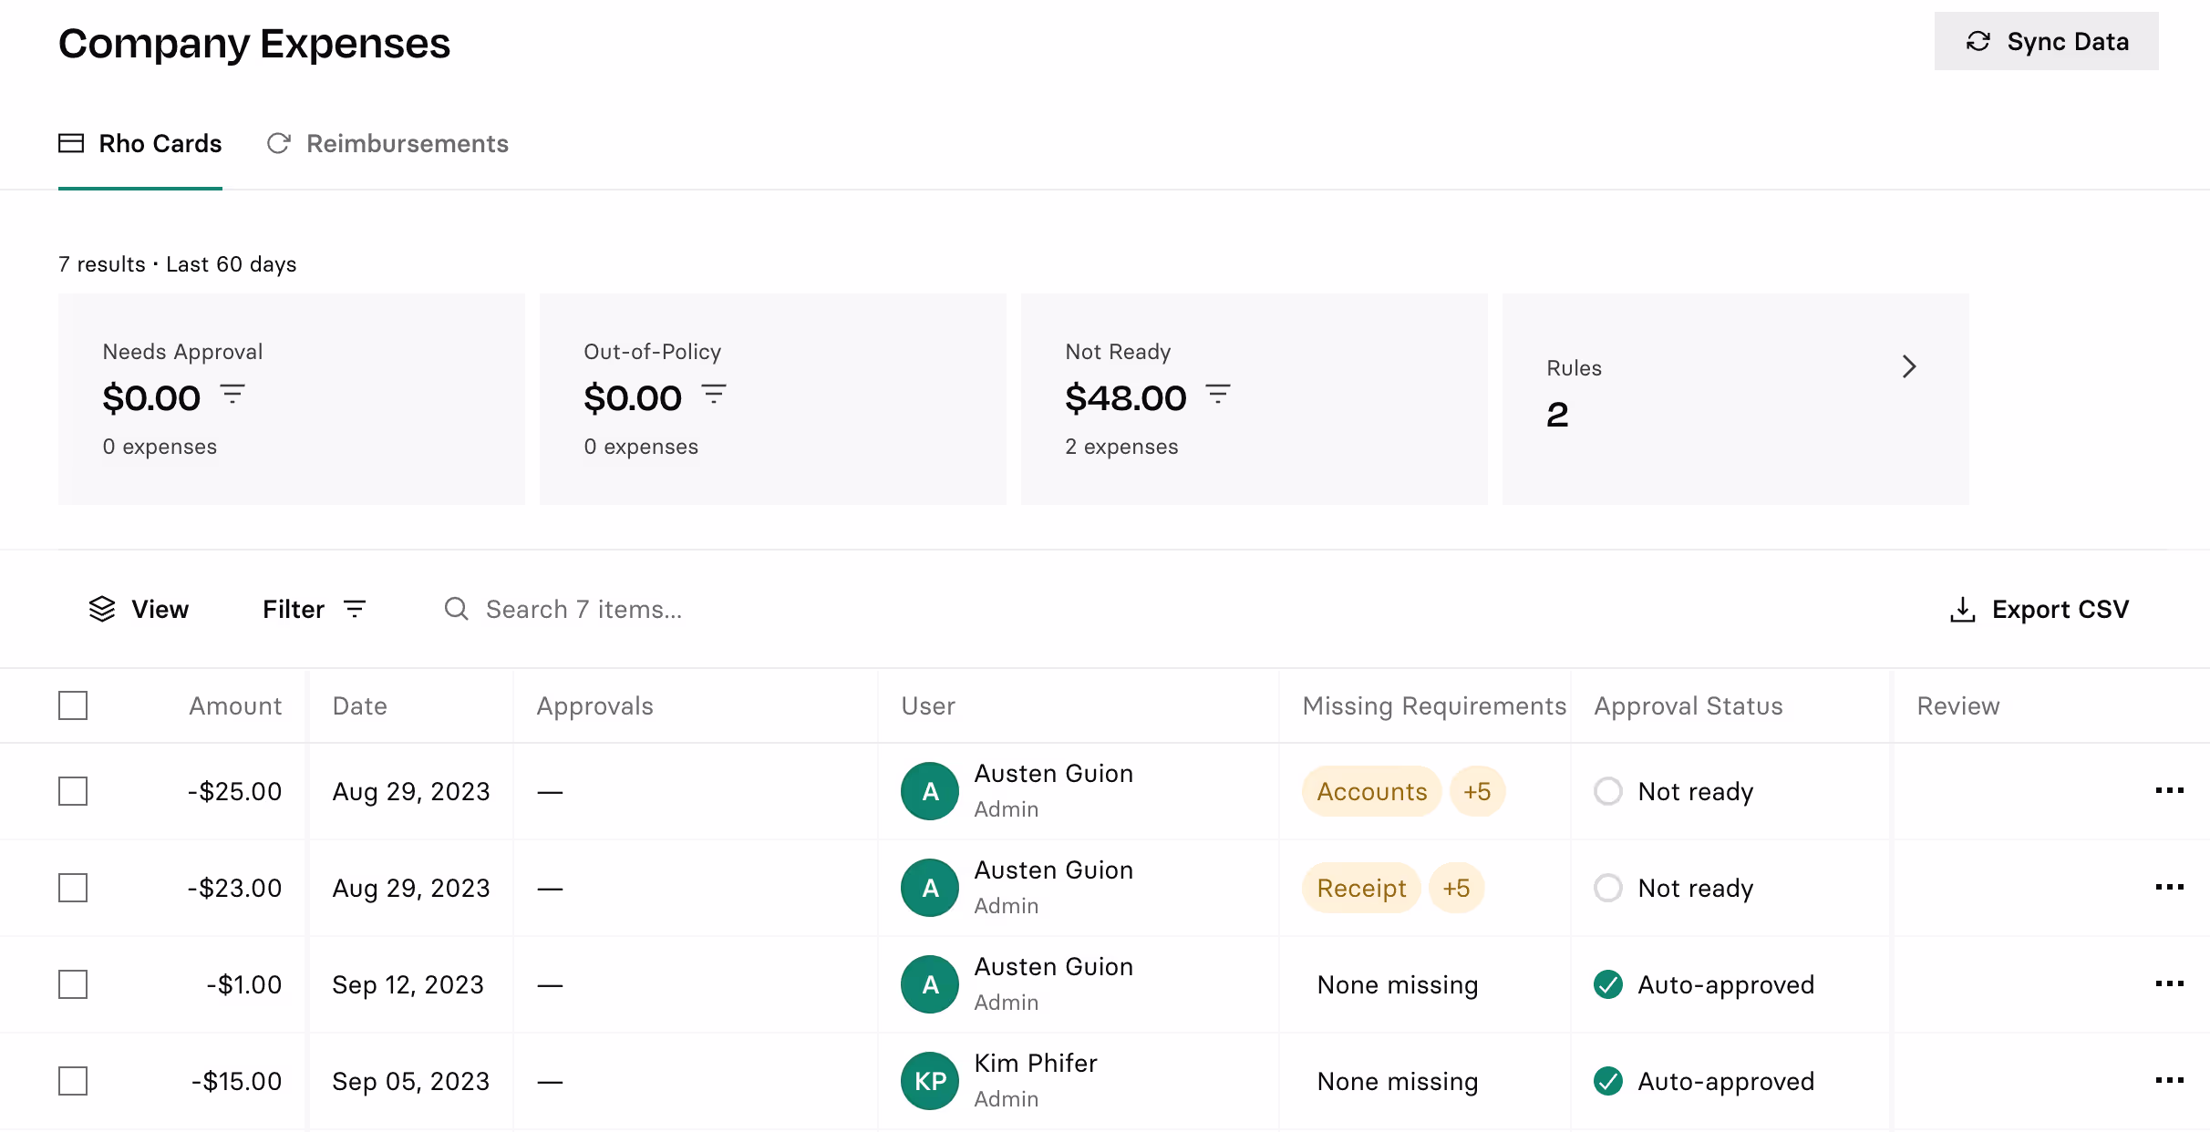Open the Not Ready $48.00 card
Image resolution: width=2210 pixels, height=1132 pixels.
pos(1255,399)
